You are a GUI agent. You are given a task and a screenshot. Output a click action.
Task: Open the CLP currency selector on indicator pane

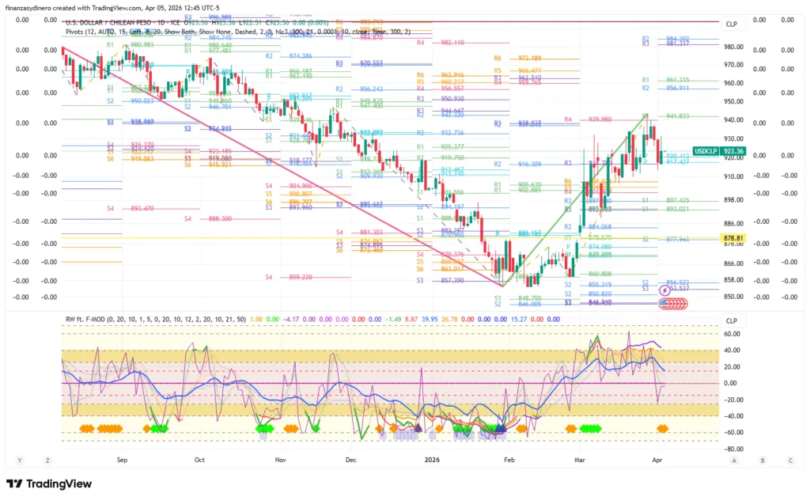731,320
